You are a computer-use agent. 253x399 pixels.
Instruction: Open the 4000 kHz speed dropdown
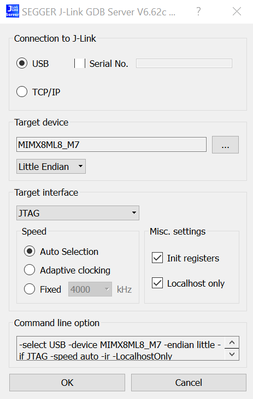point(90,289)
